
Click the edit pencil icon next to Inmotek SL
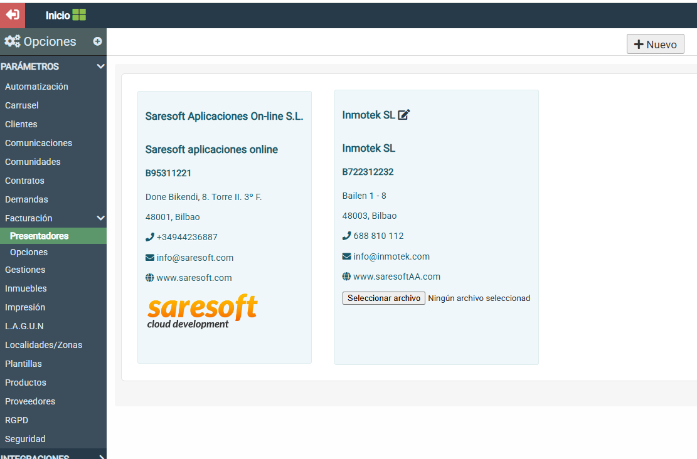point(404,115)
